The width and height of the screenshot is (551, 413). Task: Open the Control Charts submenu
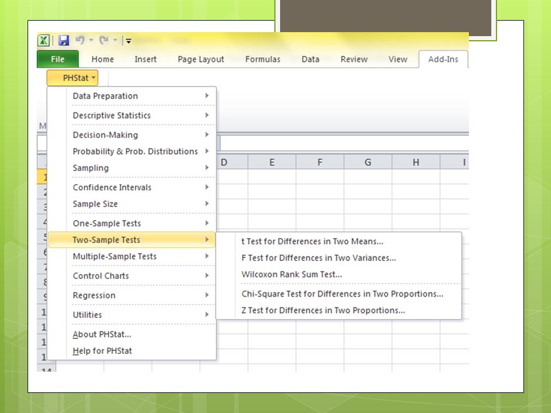(132, 276)
